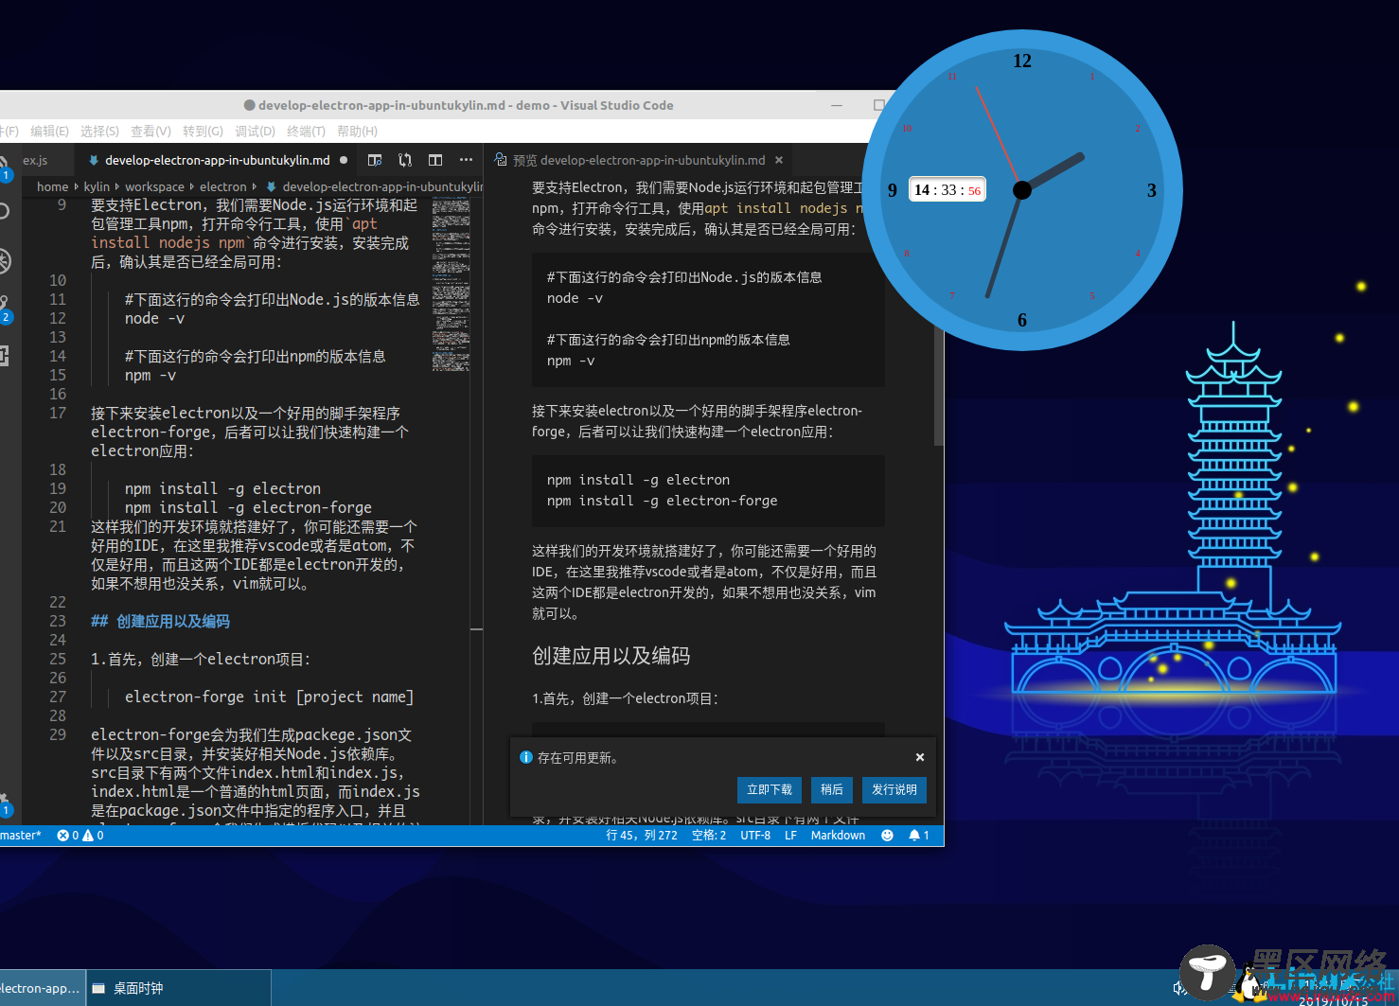Image resolution: width=1399 pixels, height=1006 pixels.
Task: Open the 转到(G) menu
Action: [x=203, y=132]
